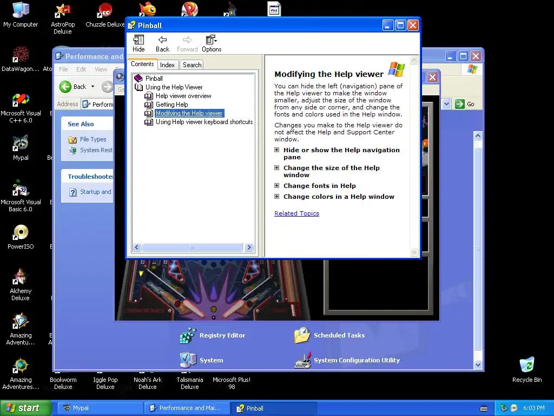Click the Back button in Pinball help toolbar
This screenshot has height=416, width=554.
(x=162, y=44)
